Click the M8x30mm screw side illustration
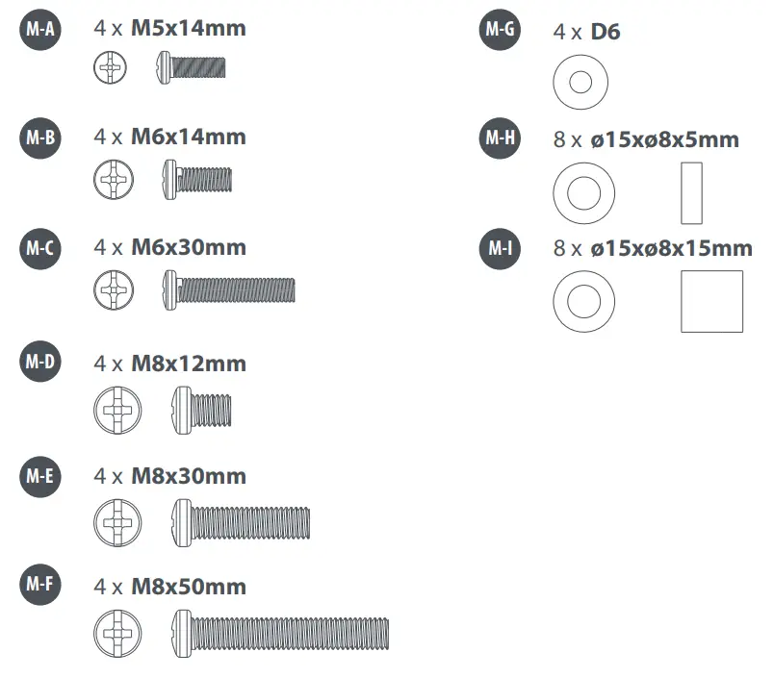Image resolution: width=774 pixels, height=678 pixels. pyautogui.click(x=241, y=521)
